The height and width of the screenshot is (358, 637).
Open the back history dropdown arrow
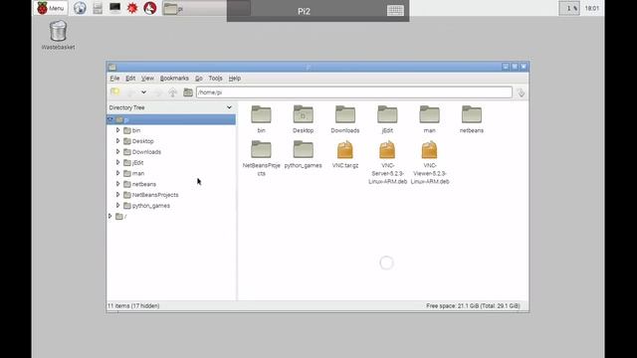pos(143,92)
